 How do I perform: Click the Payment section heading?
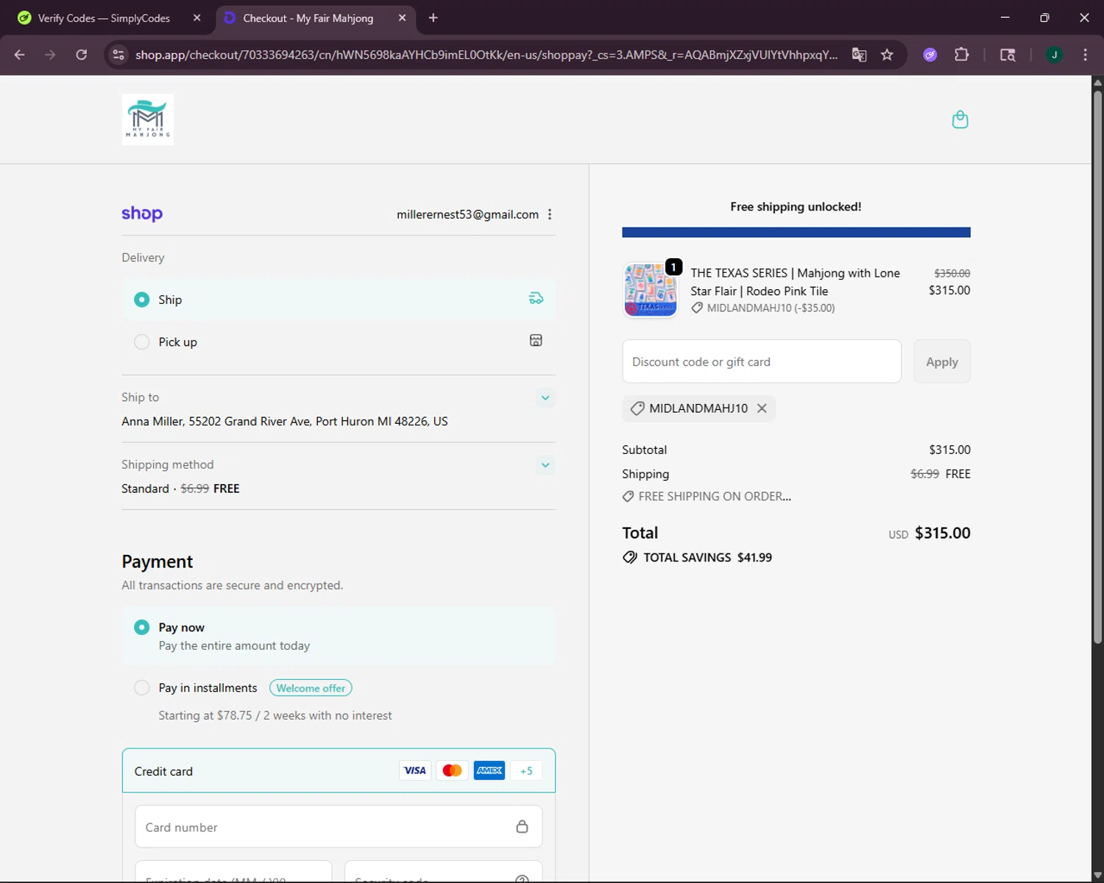[158, 561]
